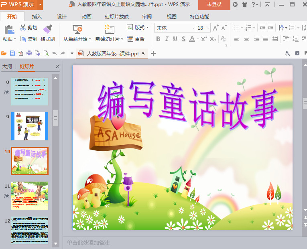Center align text
Screen dimensions: 307x249
pos(246,39)
